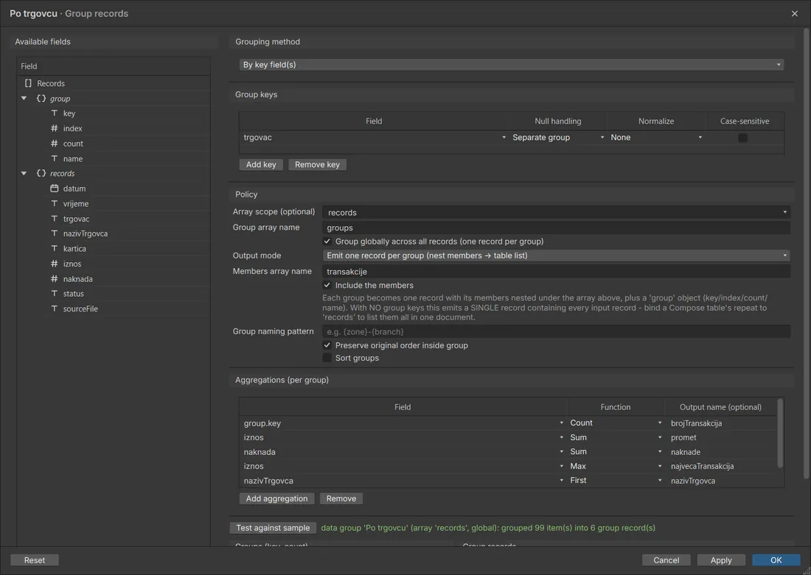The height and width of the screenshot is (575, 811).
Task: Open the Null handling dropdown for trgovac
Action: (x=558, y=138)
